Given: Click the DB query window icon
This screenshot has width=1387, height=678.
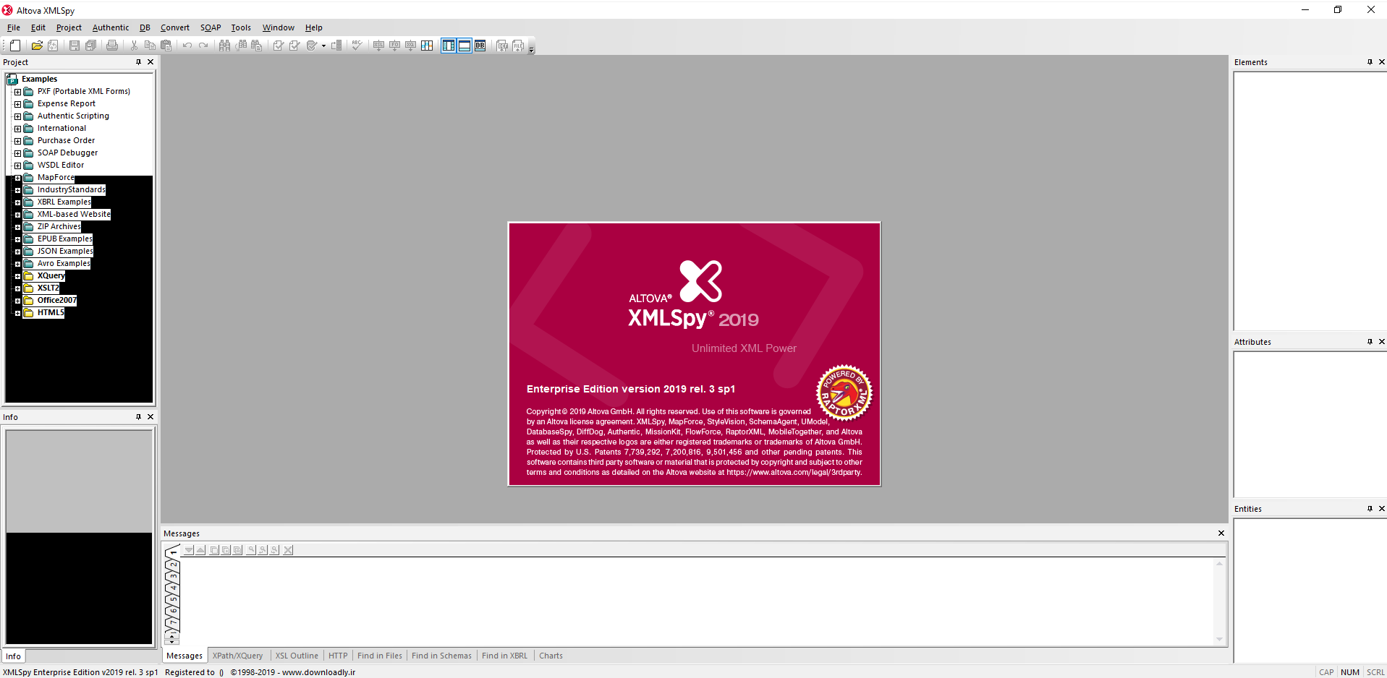Looking at the screenshot, I should click(480, 46).
